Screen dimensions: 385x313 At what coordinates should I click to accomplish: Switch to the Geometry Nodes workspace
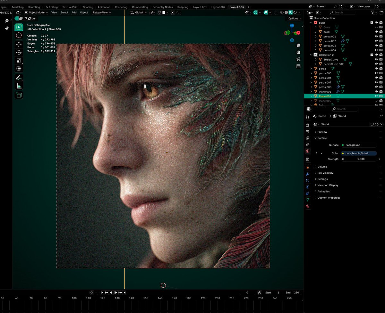[x=162, y=7]
